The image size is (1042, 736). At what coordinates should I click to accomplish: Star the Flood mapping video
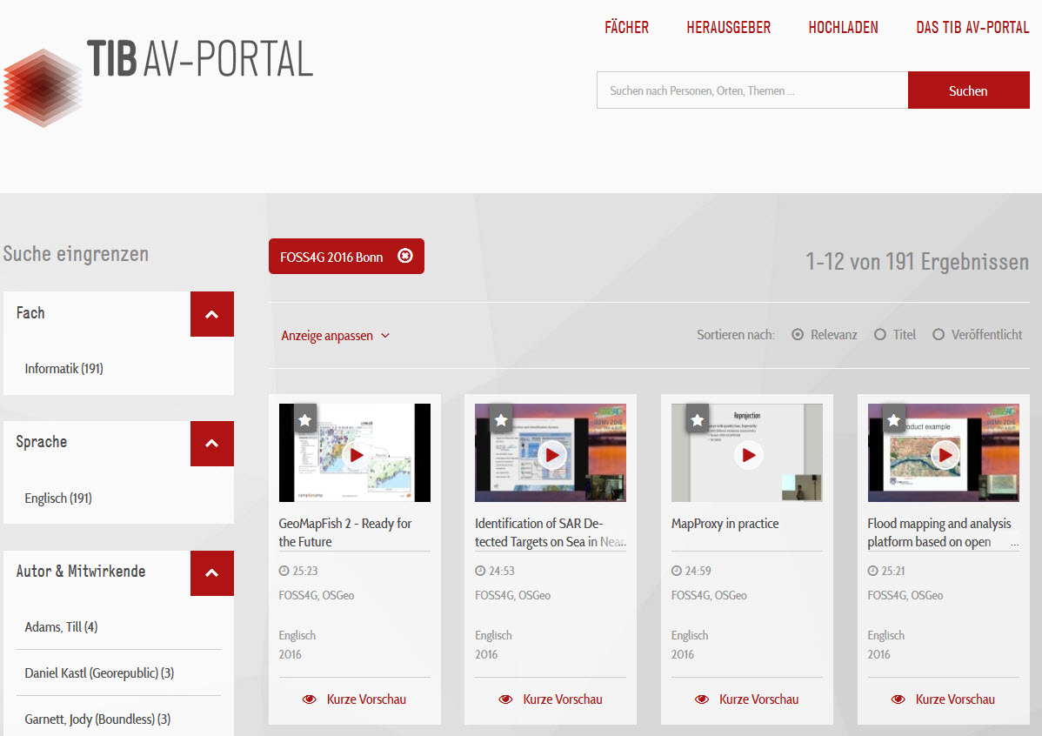pos(894,420)
